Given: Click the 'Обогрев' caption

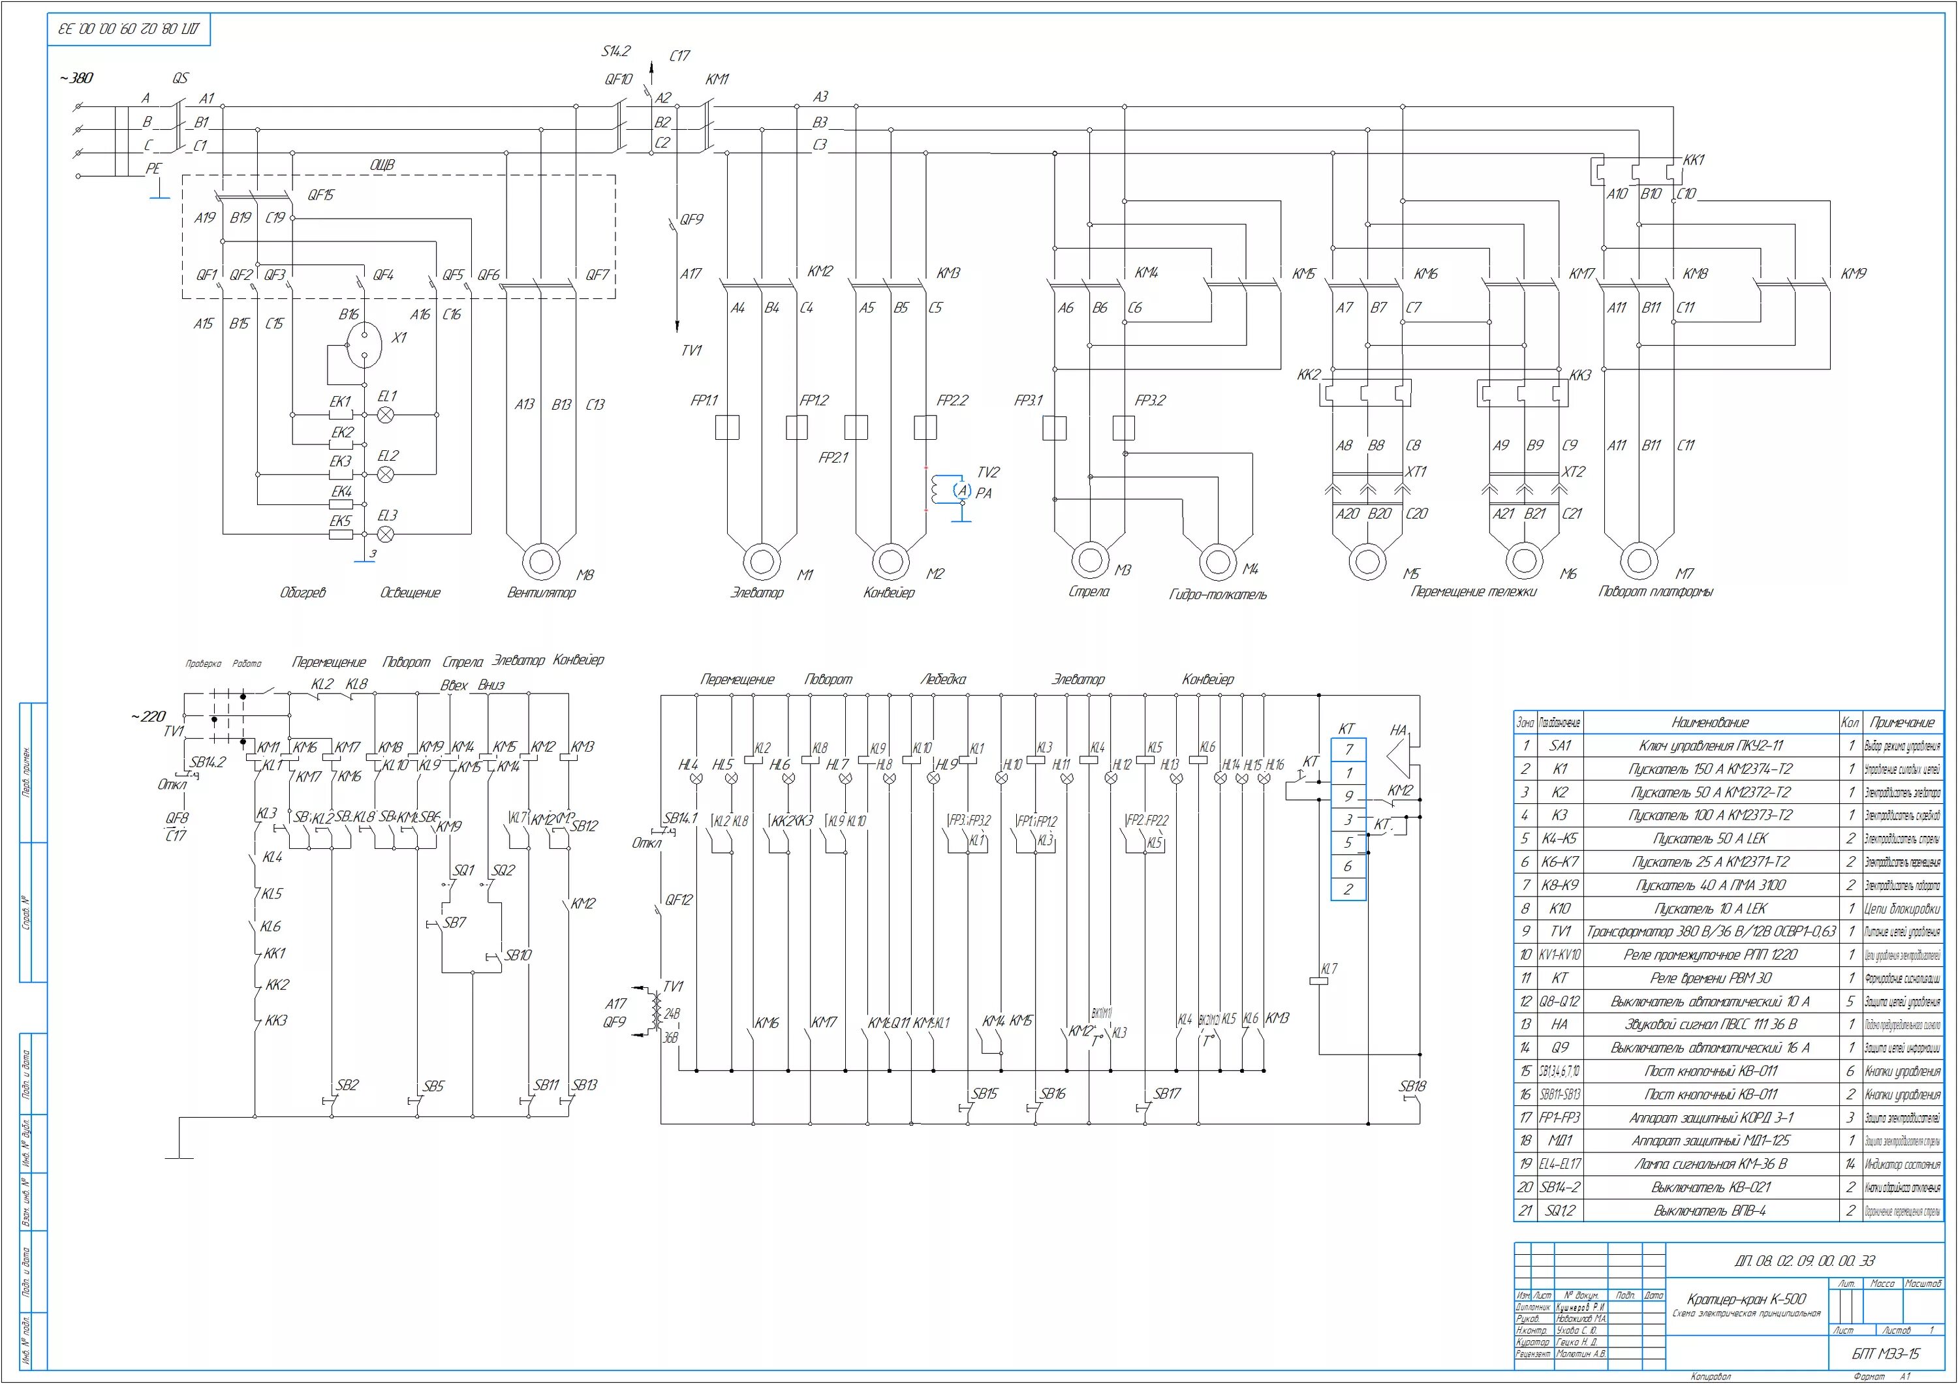Looking at the screenshot, I should [303, 592].
